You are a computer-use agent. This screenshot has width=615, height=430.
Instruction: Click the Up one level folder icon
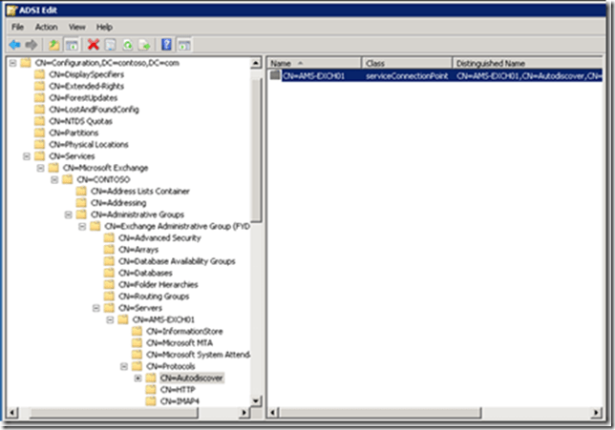pyautogui.click(x=55, y=44)
